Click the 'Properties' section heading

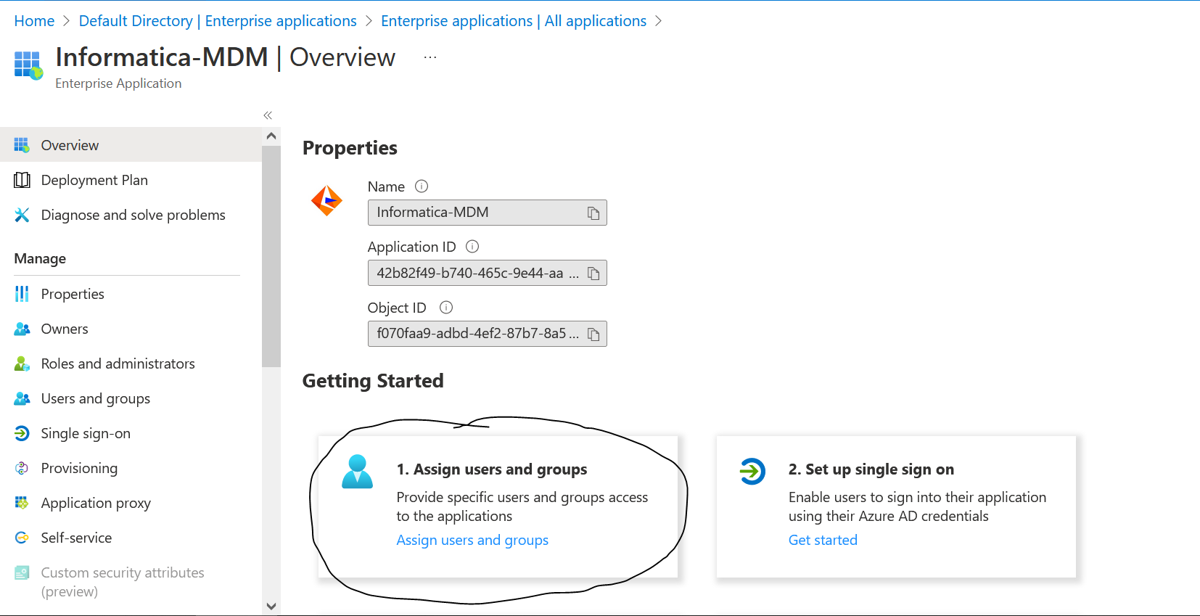(350, 148)
